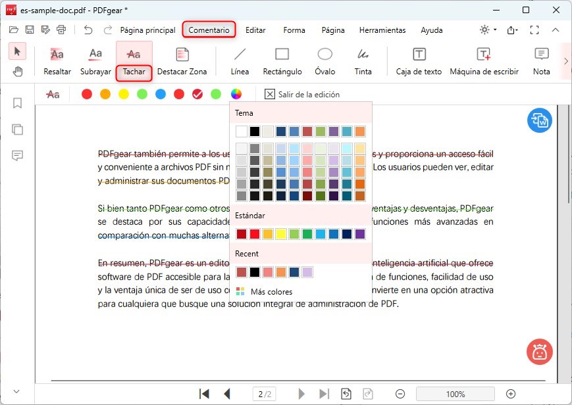Select the Línea drawing tool
The height and width of the screenshot is (405, 572).
[x=240, y=61]
